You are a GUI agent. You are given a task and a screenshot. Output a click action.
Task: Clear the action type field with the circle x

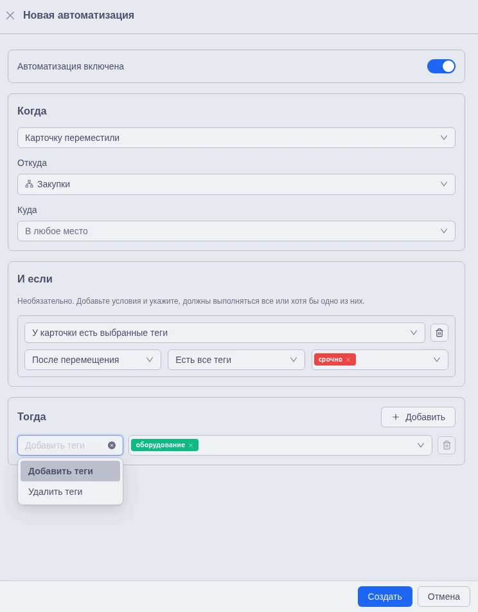pyautogui.click(x=112, y=445)
